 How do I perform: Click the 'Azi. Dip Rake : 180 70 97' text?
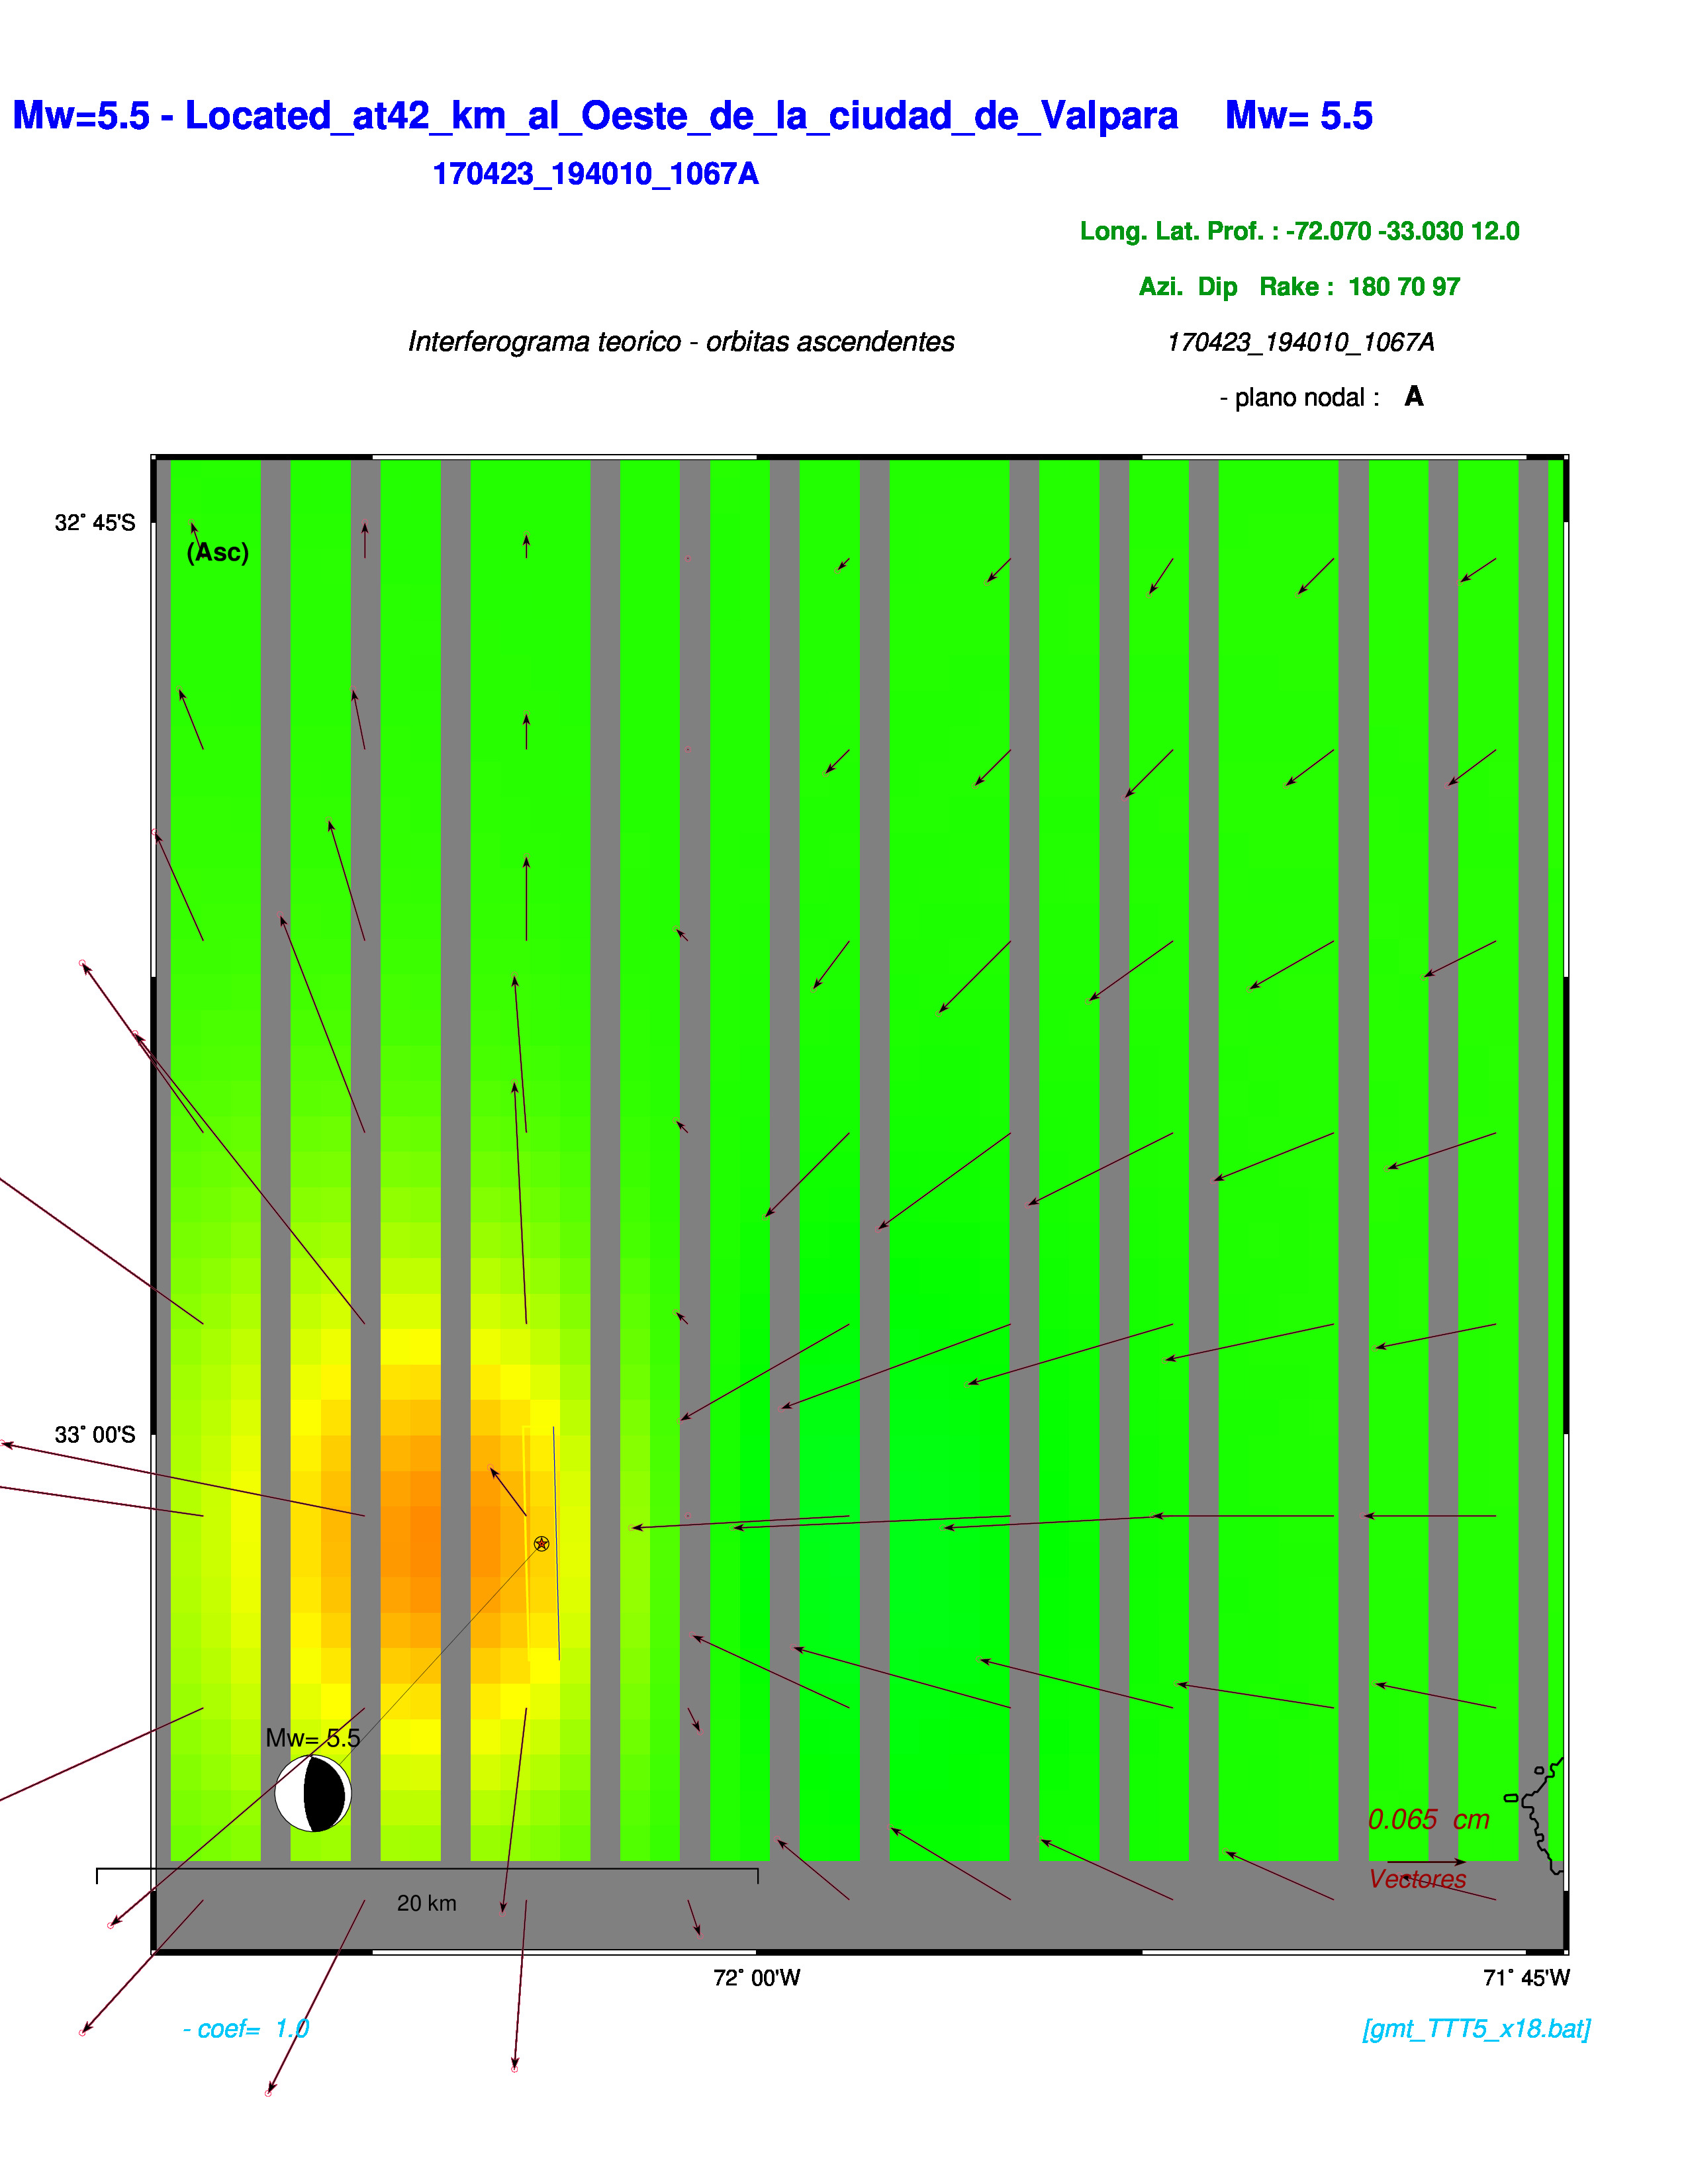click(x=1299, y=287)
